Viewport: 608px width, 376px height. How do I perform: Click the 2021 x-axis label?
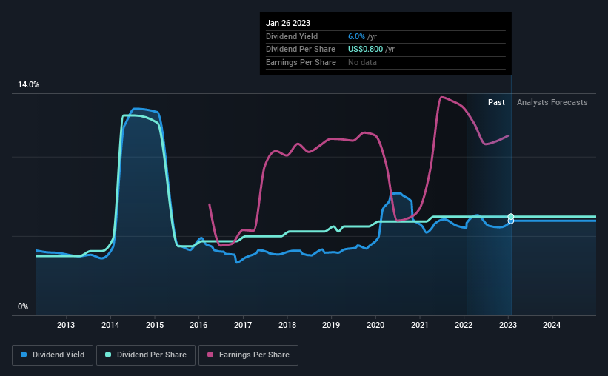pyautogui.click(x=420, y=325)
